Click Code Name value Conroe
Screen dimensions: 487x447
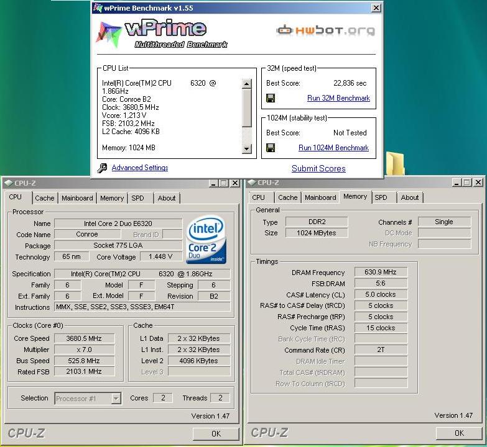click(x=87, y=234)
